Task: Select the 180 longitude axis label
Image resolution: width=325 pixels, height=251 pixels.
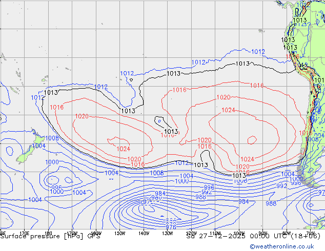Action: (48, 233)
